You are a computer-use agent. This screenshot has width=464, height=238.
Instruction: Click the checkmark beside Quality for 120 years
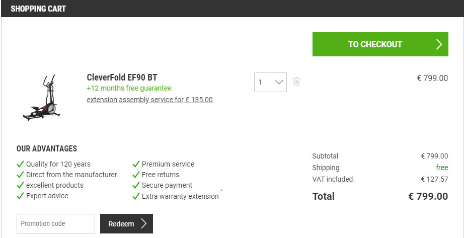tap(20, 164)
